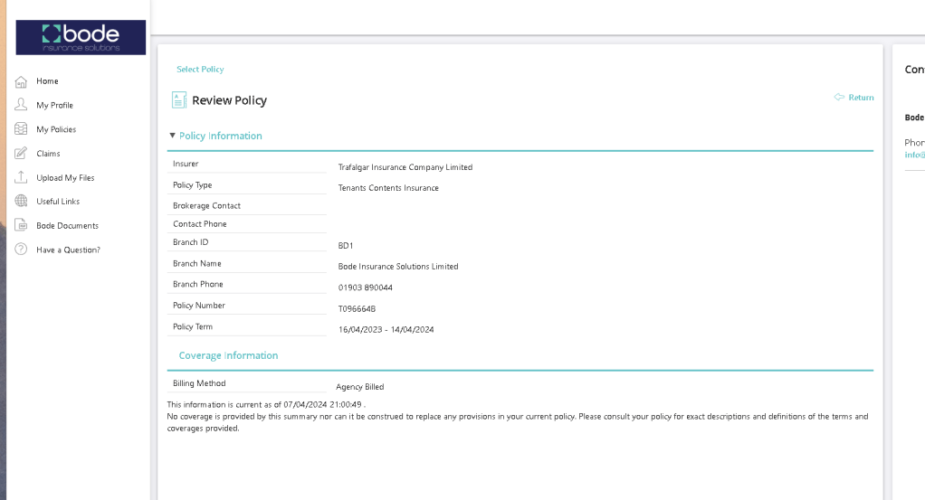This screenshot has width=925, height=500.
Task: Click the 'No coverage is provided' disclaimer text
Action: click(x=518, y=422)
